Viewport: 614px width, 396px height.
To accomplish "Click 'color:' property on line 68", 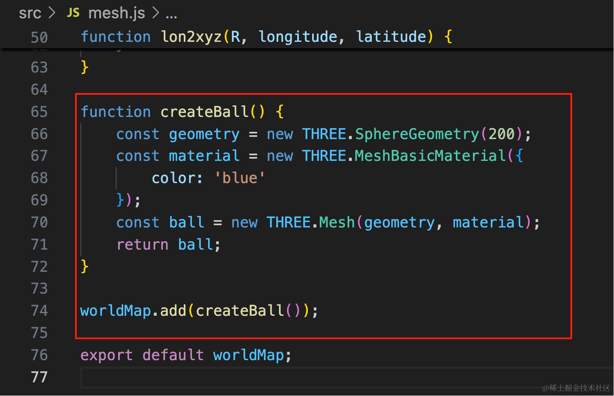I will tap(177, 178).
